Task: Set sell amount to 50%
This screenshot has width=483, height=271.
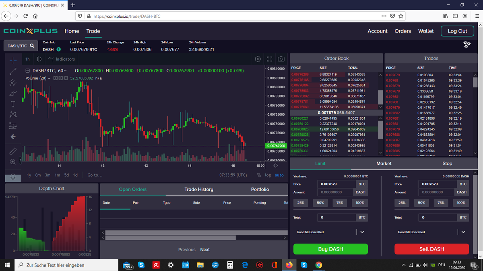Action: click(x=421, y=203)
